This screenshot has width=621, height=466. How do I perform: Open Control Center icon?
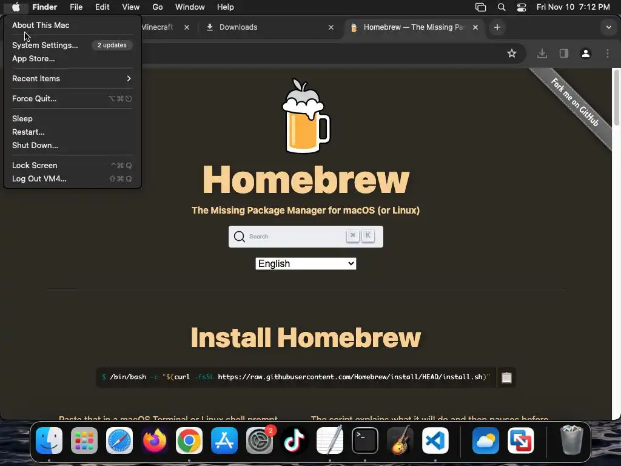pyautogui.click(x=522, y=7)
